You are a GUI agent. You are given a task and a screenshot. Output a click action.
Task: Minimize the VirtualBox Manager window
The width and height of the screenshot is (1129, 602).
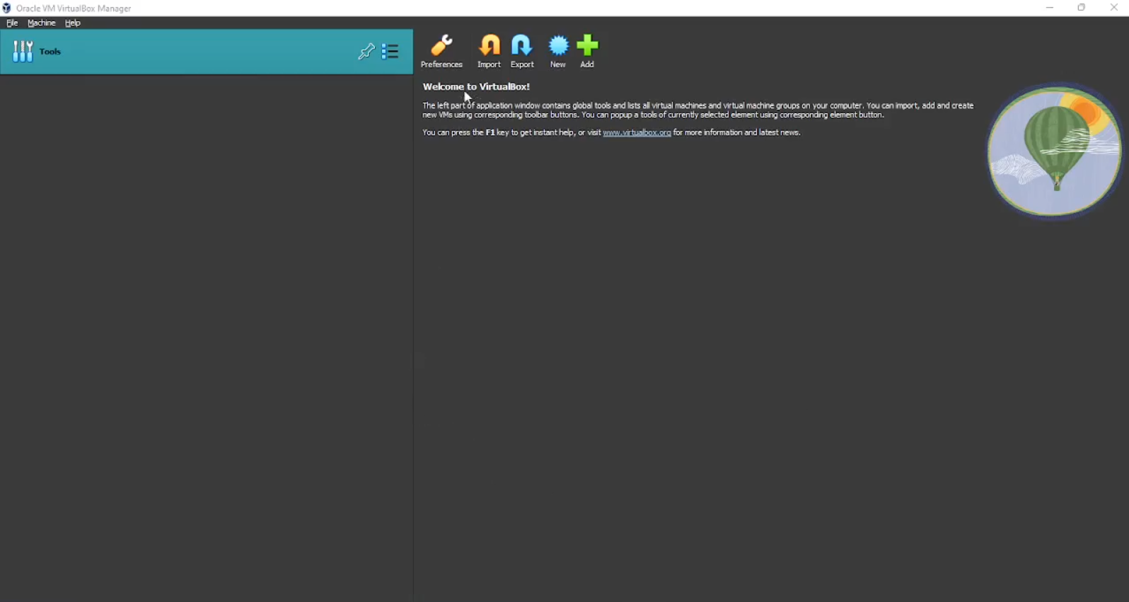point(1050,8)
